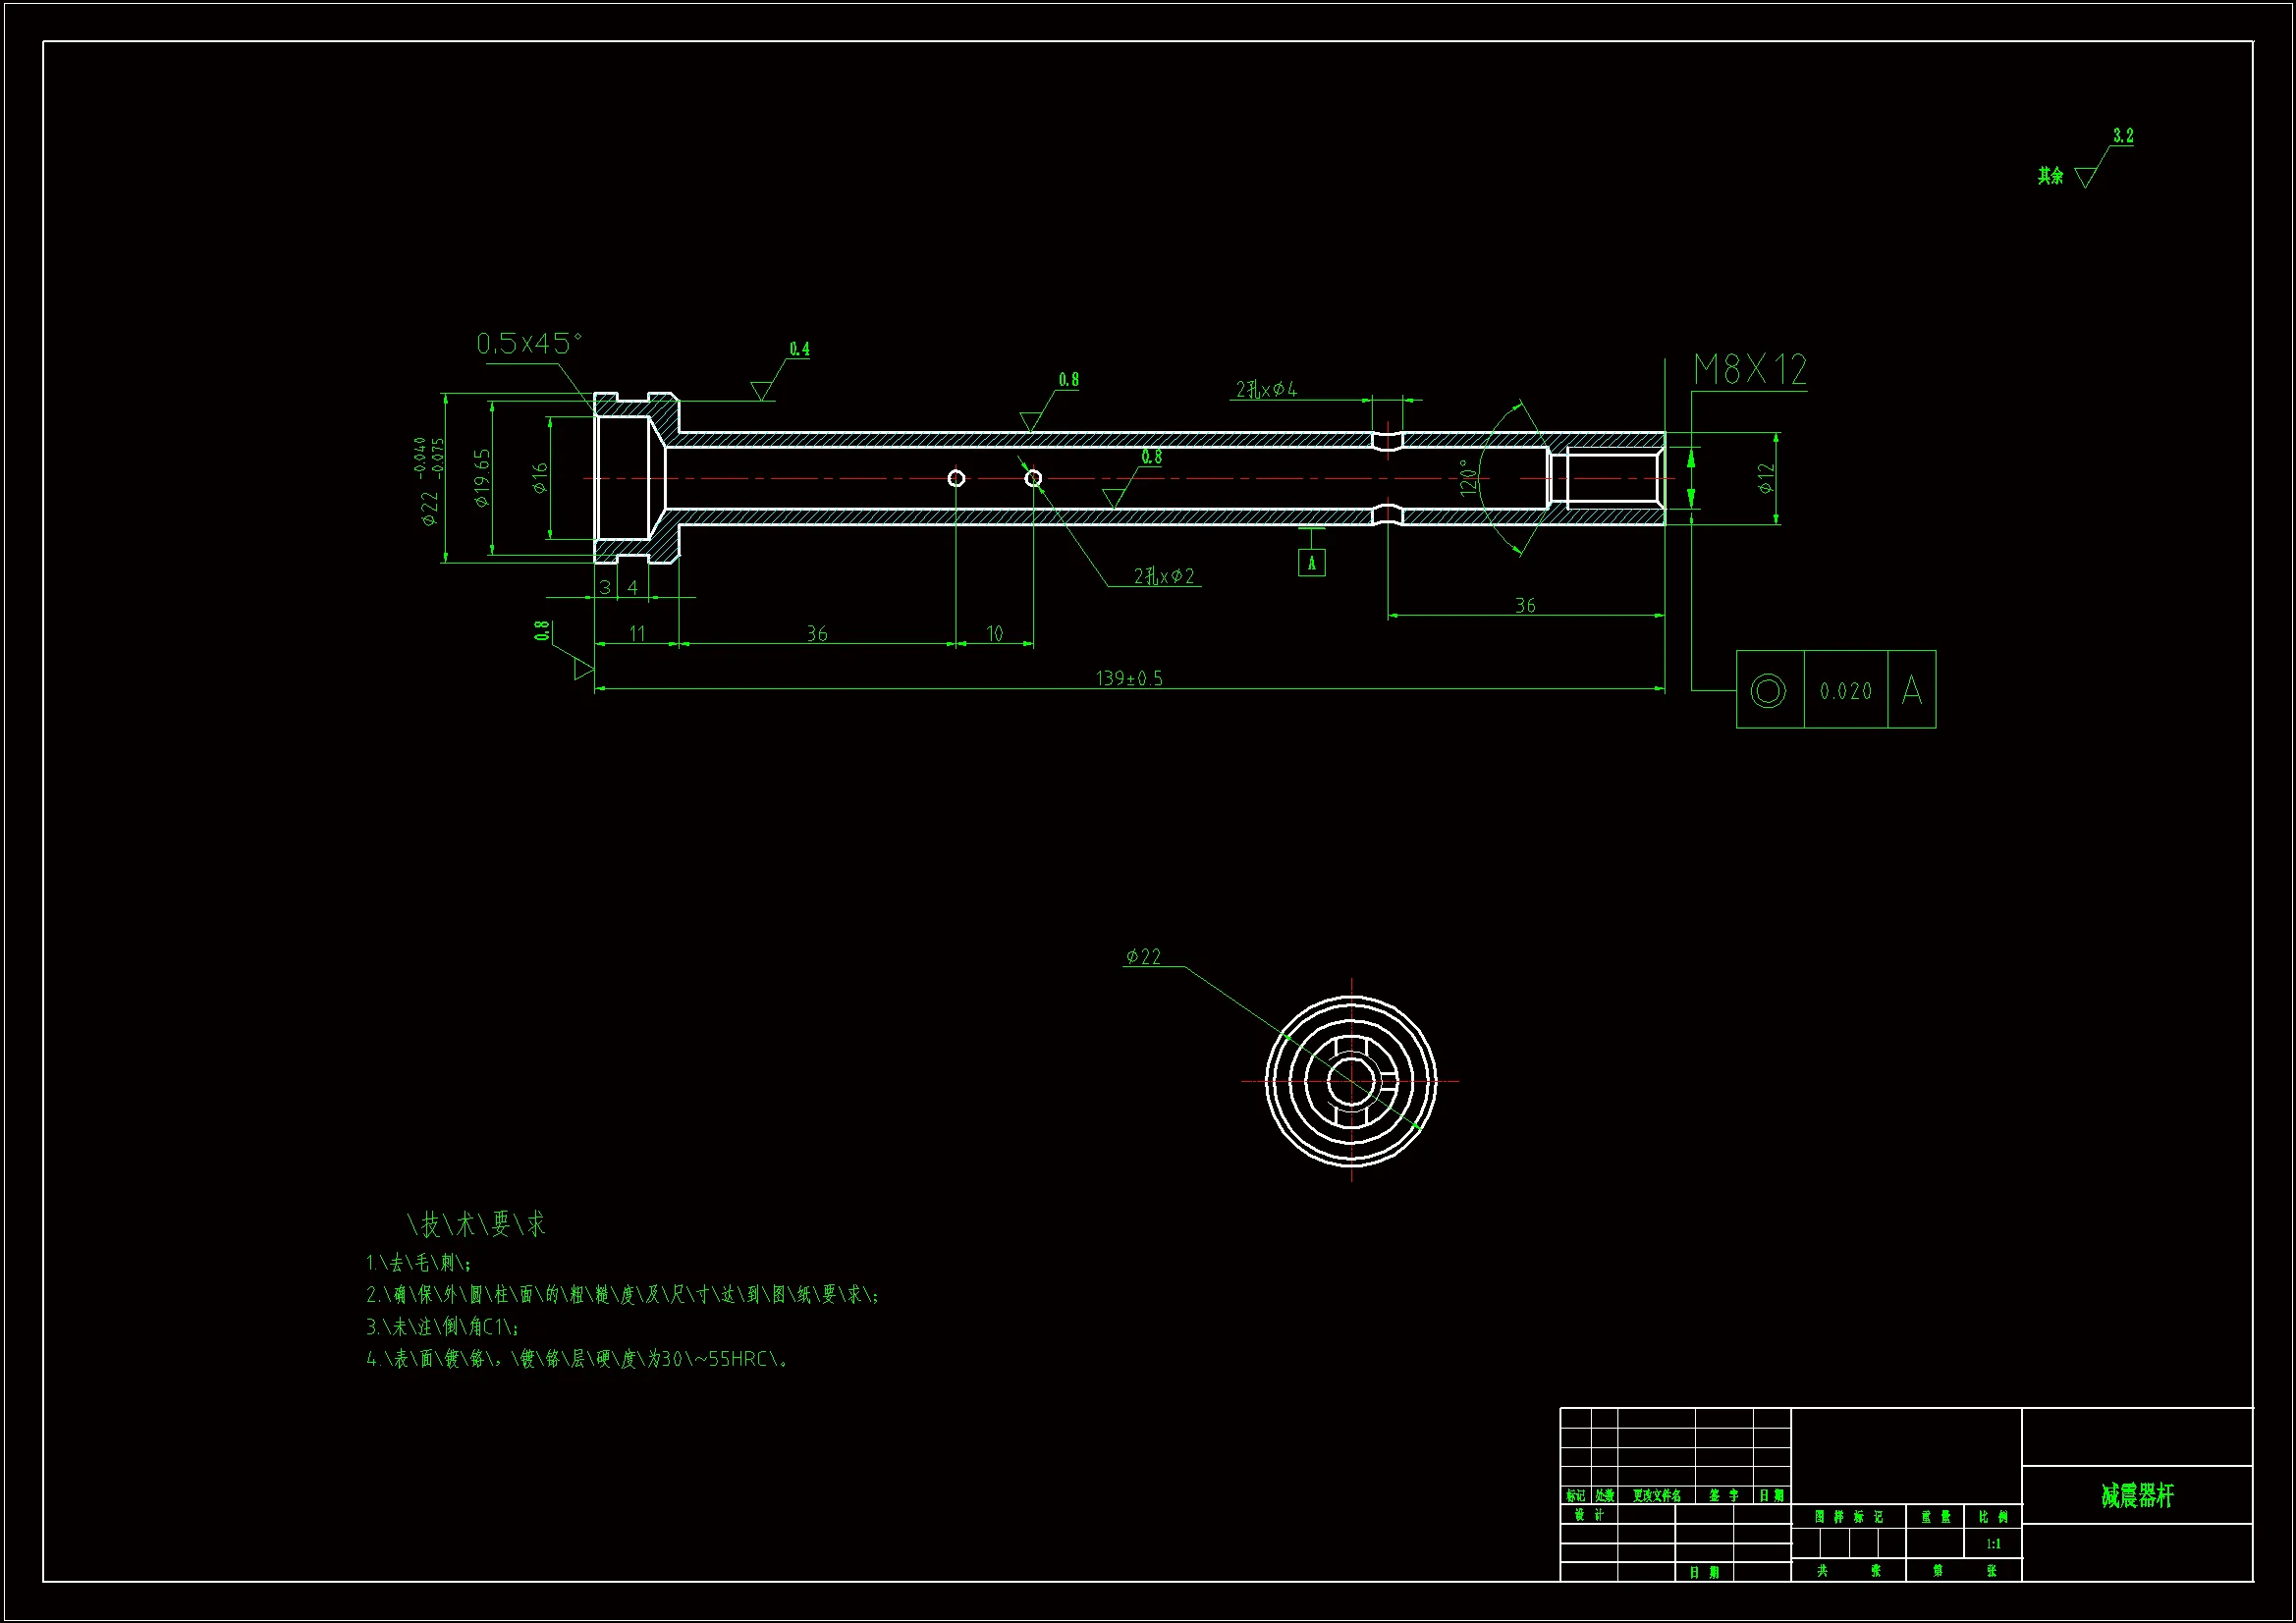Select the datum A square marker

[x=1311, y=563]
